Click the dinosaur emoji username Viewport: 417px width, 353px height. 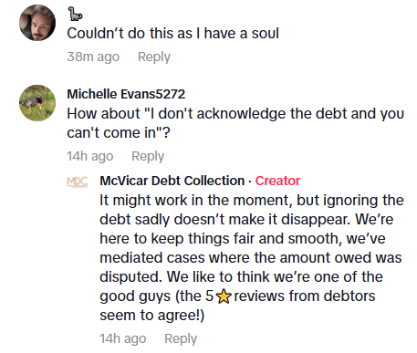tap(75, 14)
